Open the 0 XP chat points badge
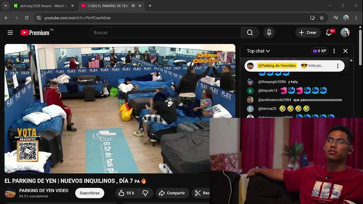This screenshot has width=363, height=204. tap(319, 51)
